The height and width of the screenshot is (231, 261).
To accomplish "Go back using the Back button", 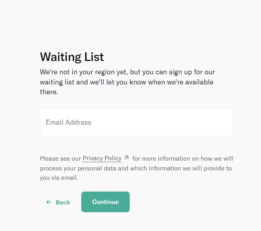I will click(58, 202).
